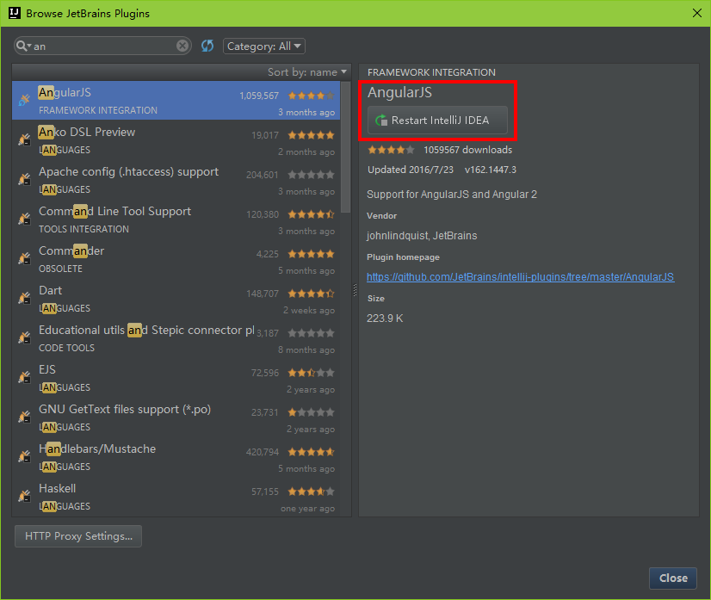This screenshot has height=600, width=711.
Task: Select the EJS plugin row
Action: [x=176, y=377]
